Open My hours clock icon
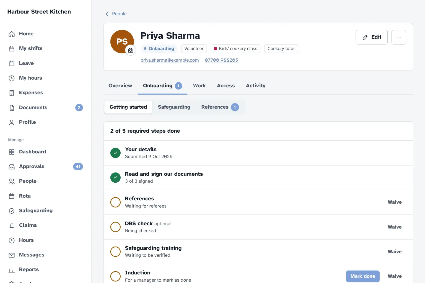The image size is (425, 283). tap(12, 78)
